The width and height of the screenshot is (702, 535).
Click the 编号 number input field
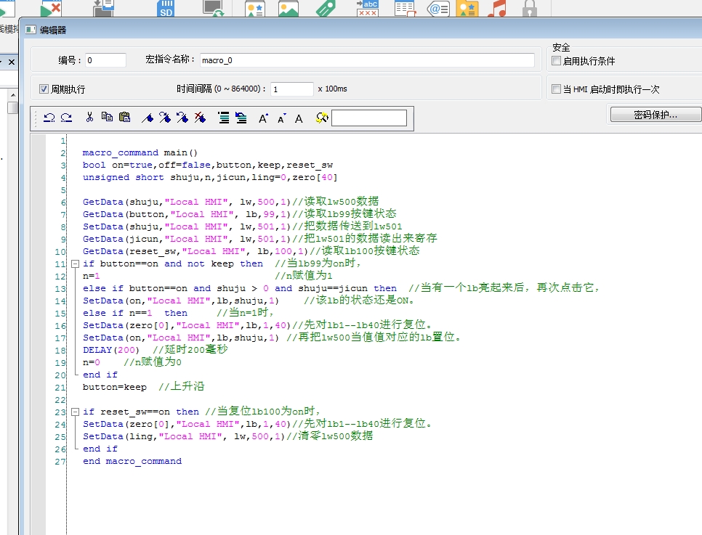tap(106, 60)
